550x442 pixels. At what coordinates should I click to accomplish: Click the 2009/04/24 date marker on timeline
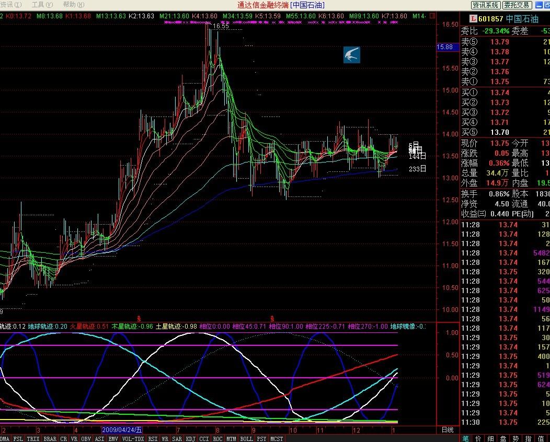pos(122,429)
